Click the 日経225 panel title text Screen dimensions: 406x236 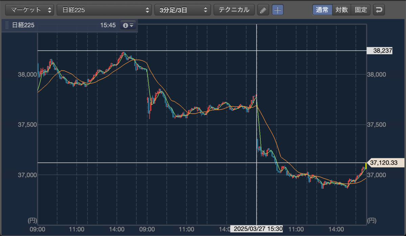[x=23, y=25]
